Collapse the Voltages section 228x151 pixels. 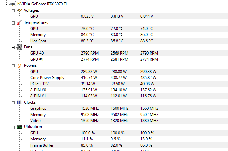(13, 11)
